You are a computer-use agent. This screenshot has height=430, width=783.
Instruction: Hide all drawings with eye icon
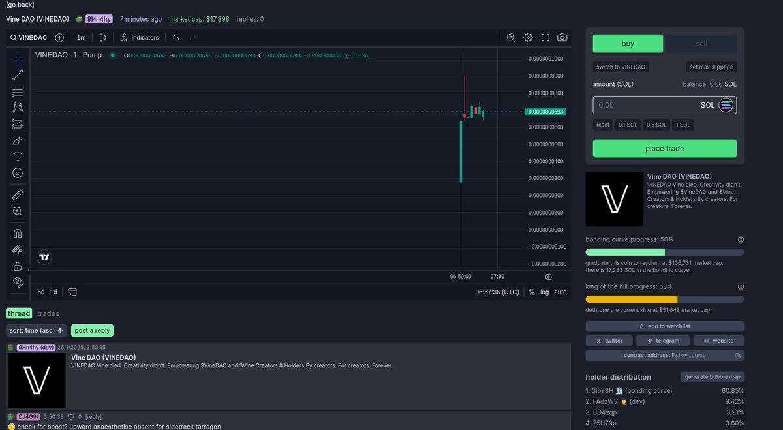[18, 282]
